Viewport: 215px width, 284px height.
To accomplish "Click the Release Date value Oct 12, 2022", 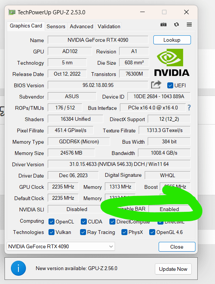I will pos(67,74).
